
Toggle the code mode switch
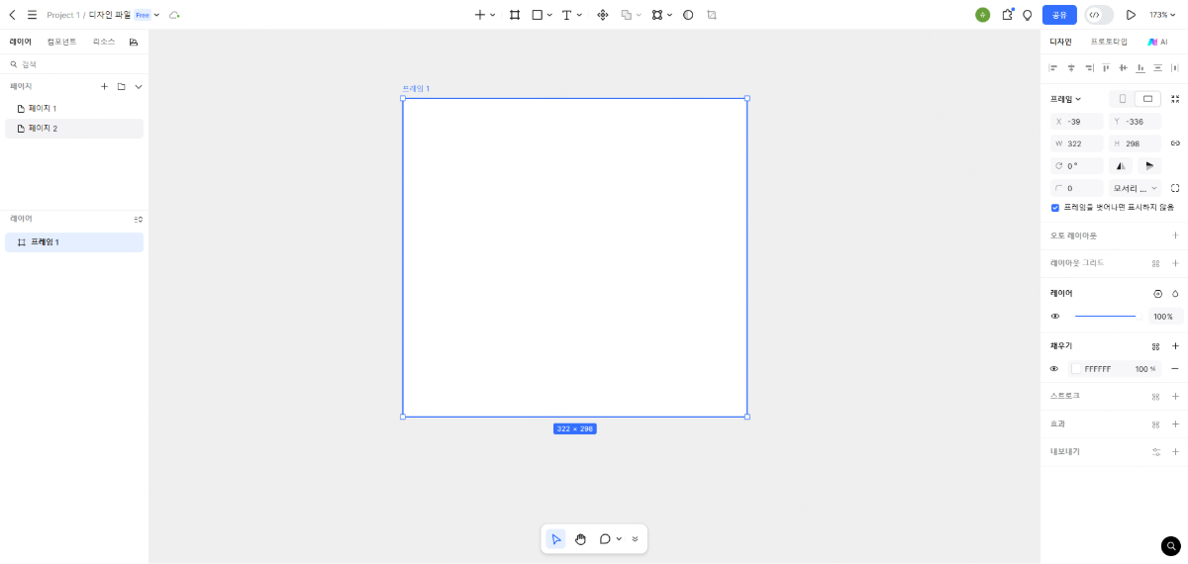tap(1099, 15)
